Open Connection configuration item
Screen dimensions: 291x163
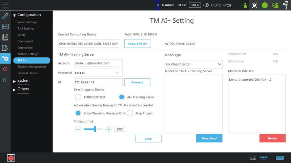(25, 48)
